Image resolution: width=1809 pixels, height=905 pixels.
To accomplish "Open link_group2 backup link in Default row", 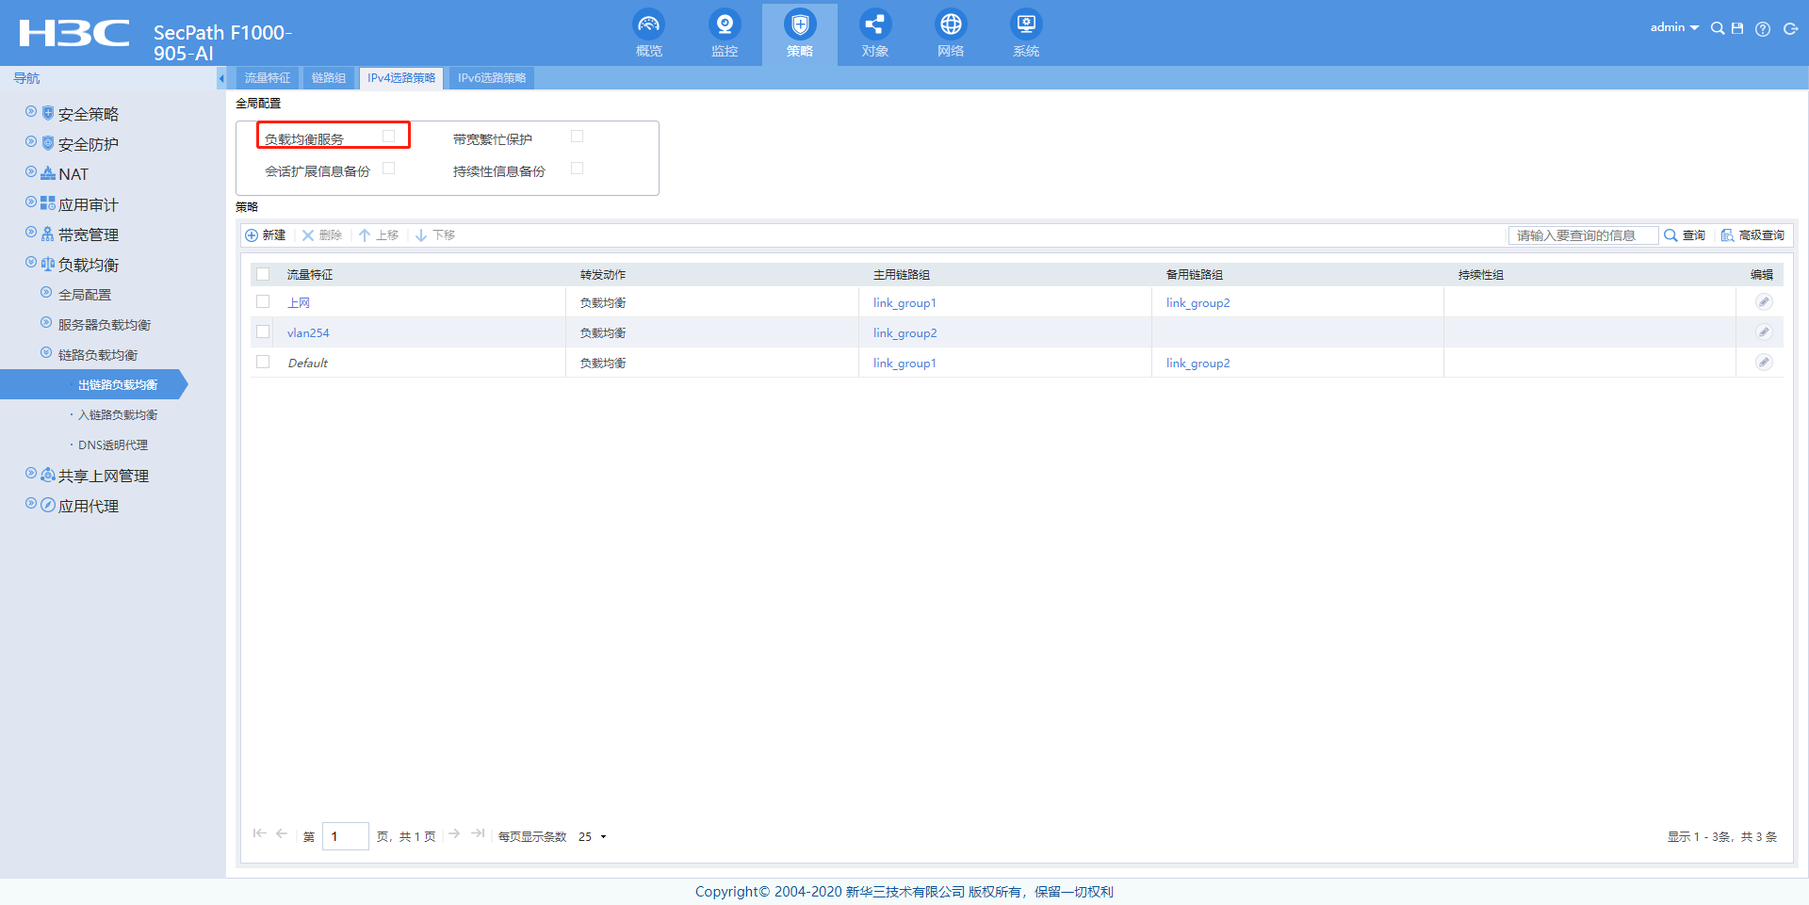I will [x=1198, y=364].
